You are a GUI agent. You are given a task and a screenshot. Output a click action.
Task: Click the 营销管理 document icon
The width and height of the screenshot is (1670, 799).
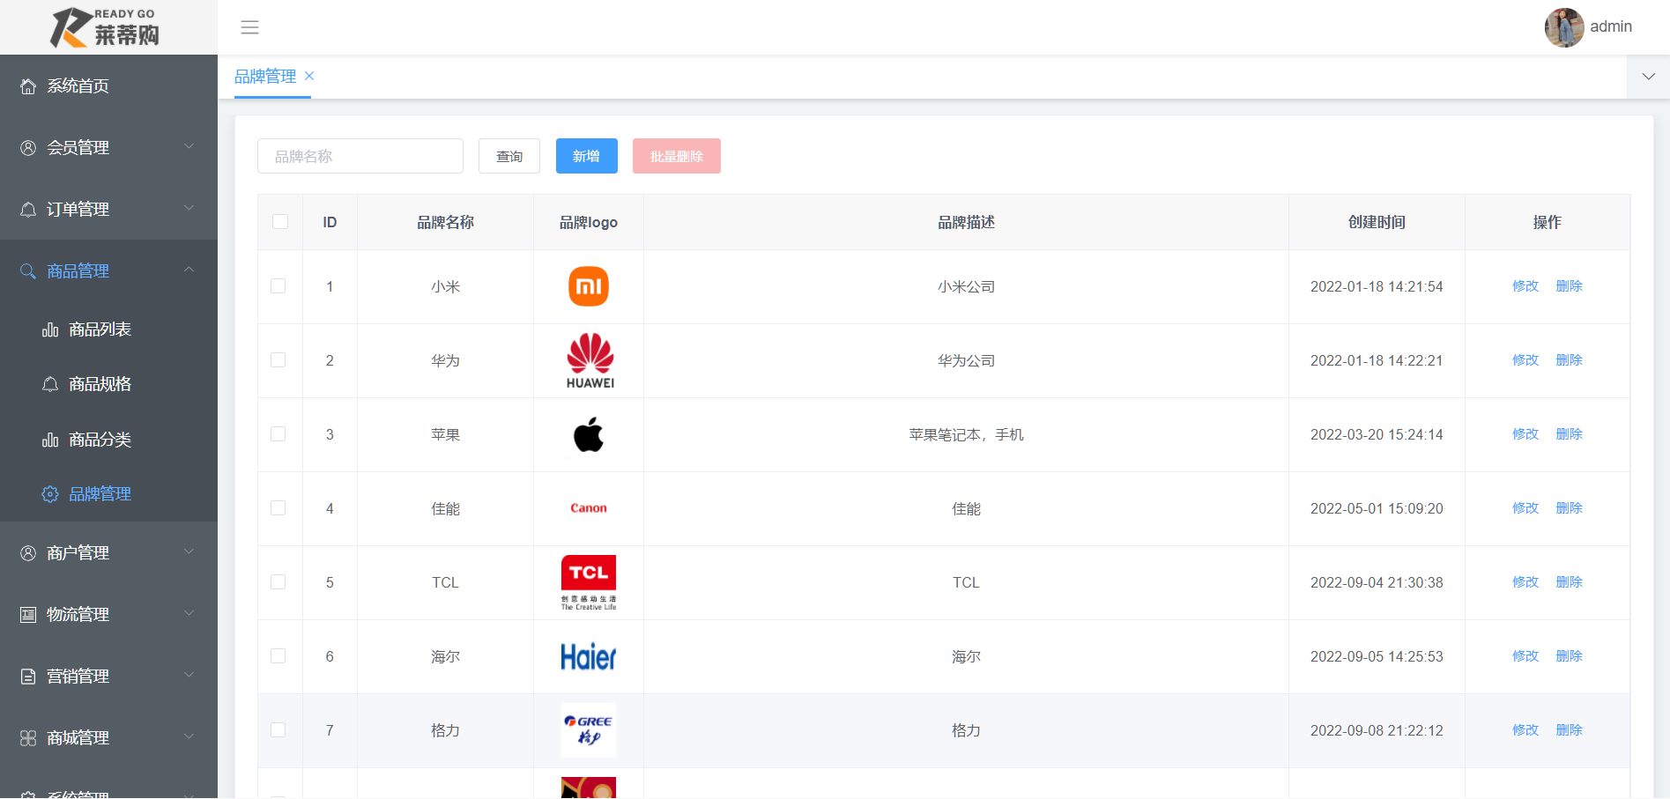pyautogui.click(x=28, y=677)
